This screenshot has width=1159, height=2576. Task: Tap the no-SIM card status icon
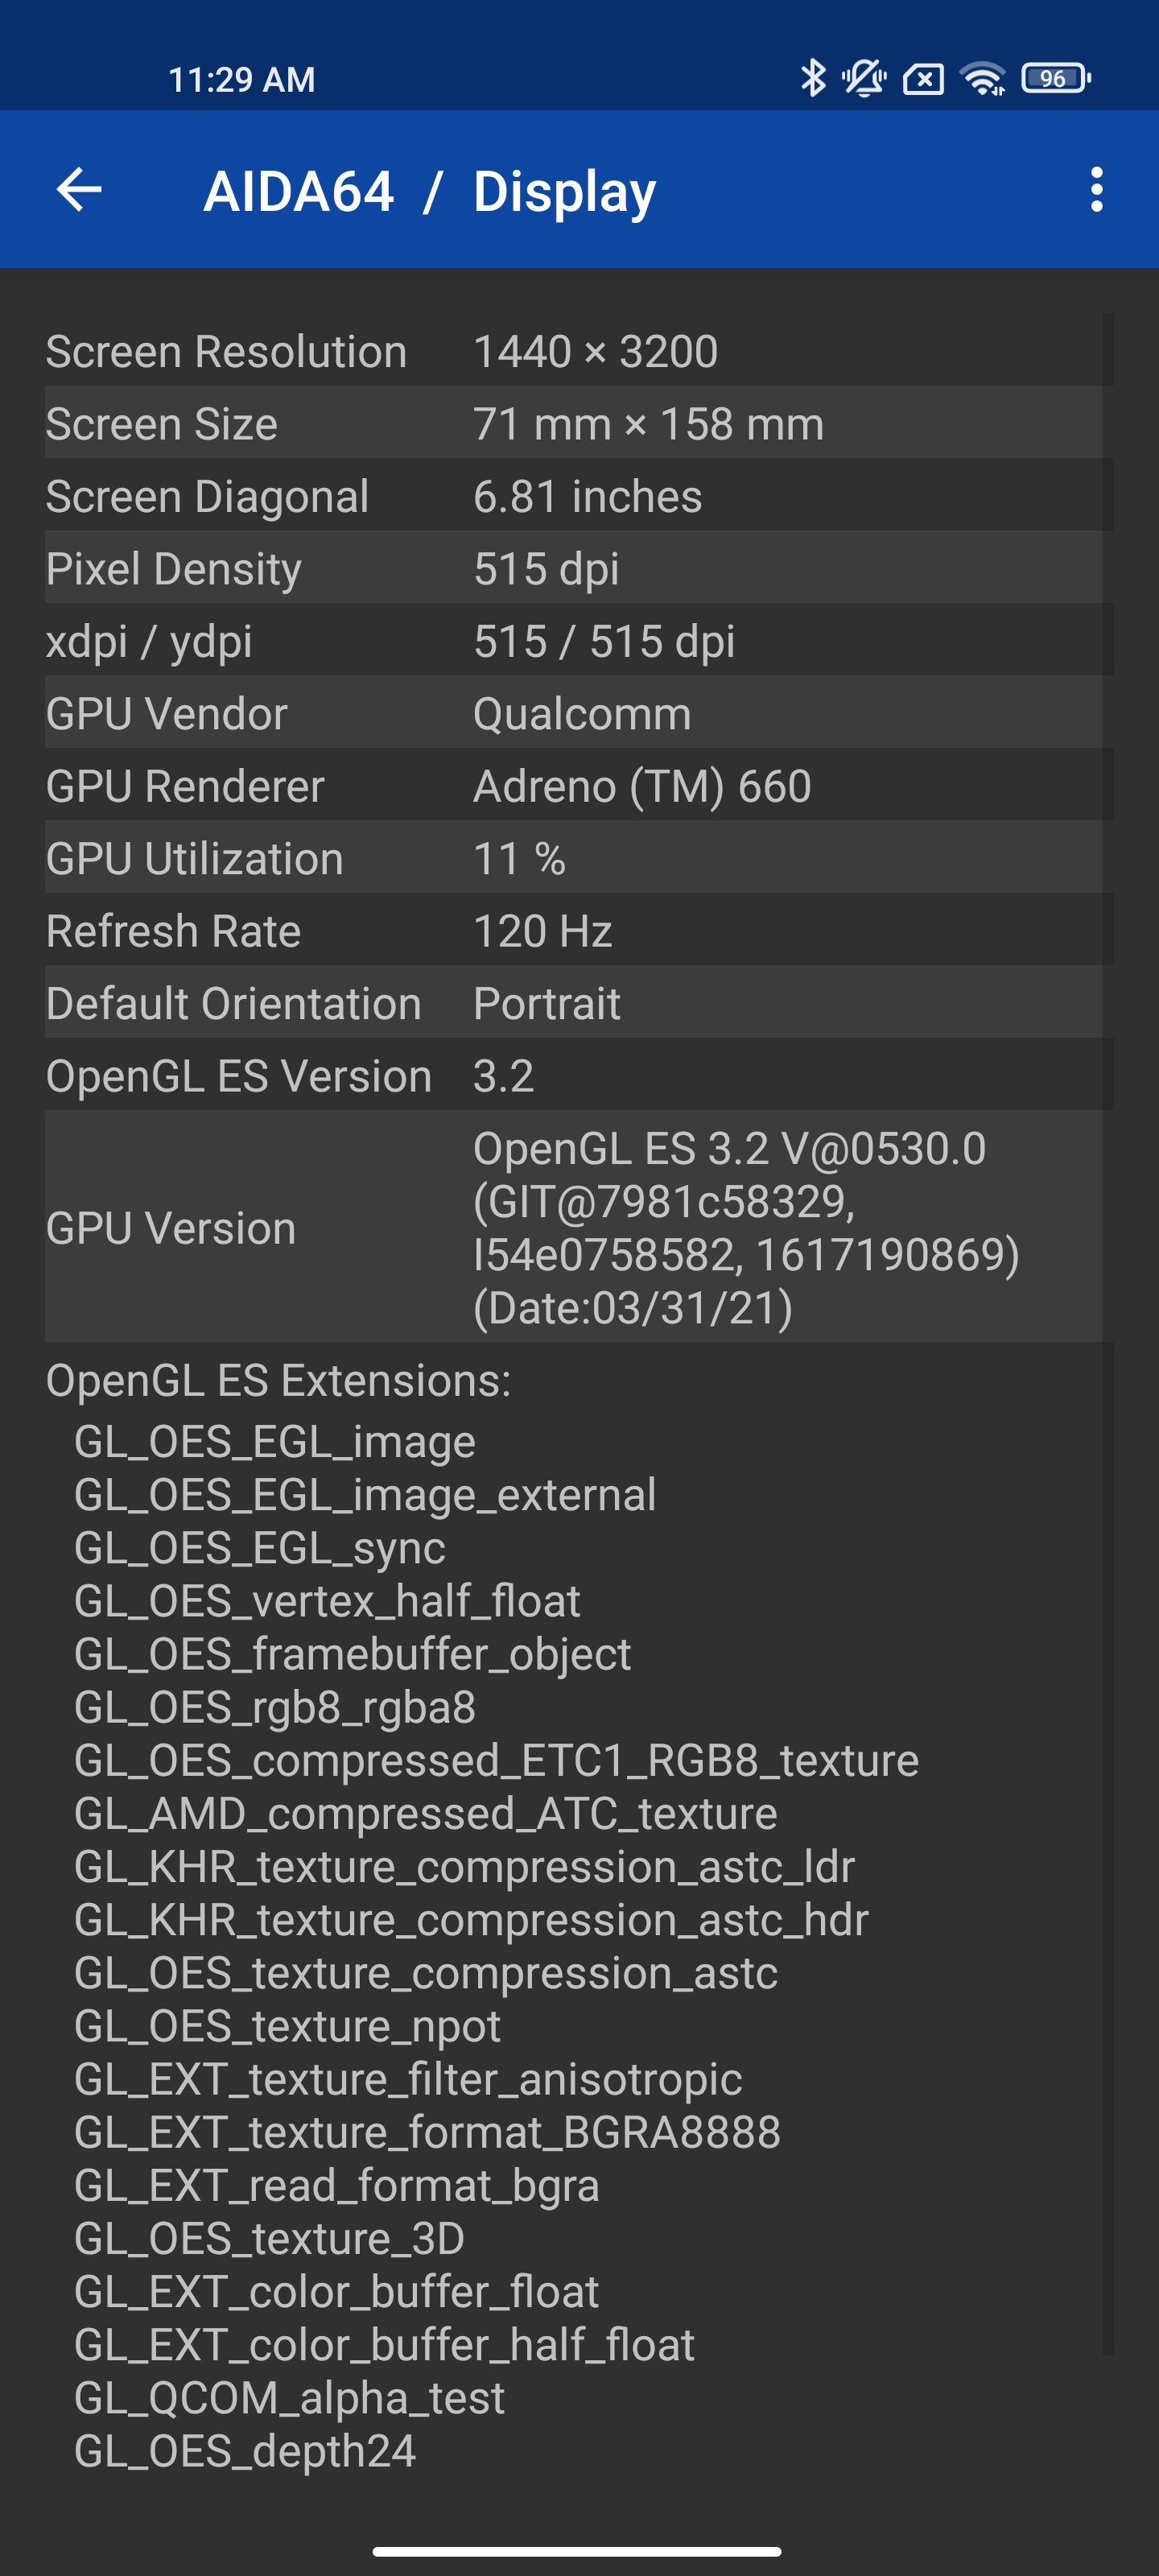coord(923,78)
